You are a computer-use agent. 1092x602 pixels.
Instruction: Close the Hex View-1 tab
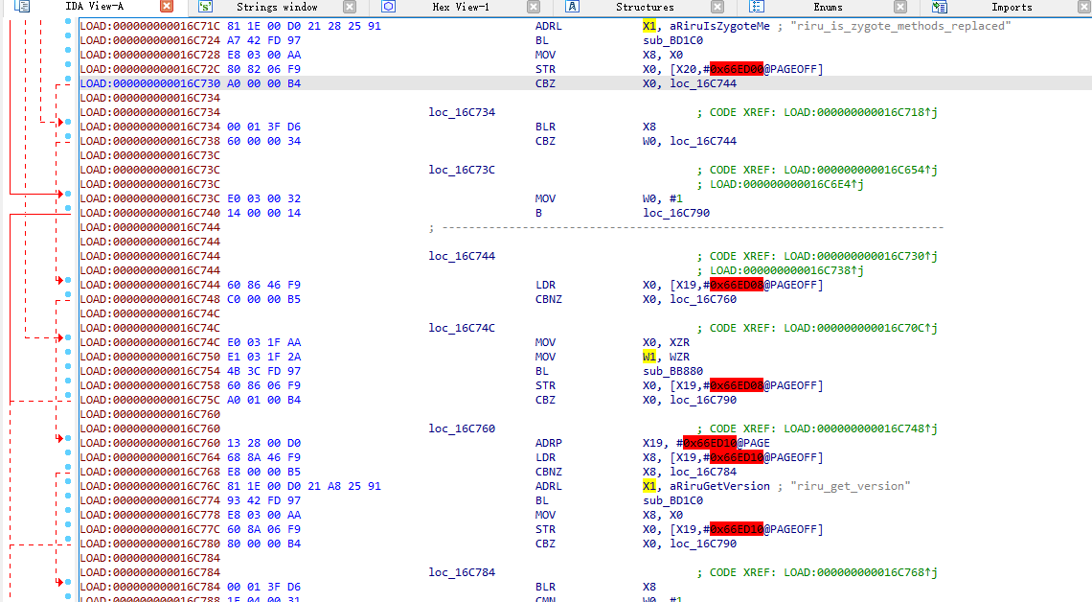pos(534,7)
